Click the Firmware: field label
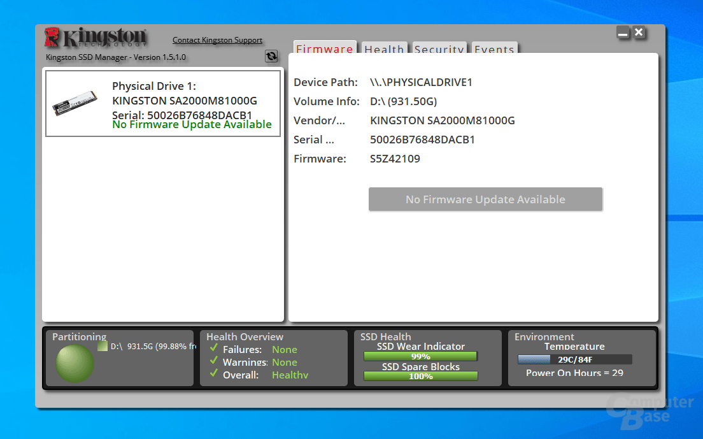 [x=320, y=159]
